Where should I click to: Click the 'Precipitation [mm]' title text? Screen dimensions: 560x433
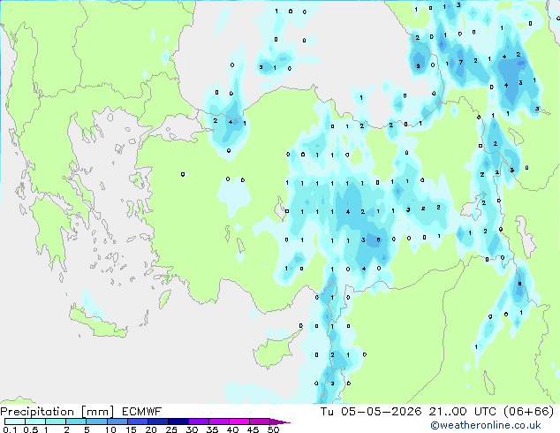57,412
